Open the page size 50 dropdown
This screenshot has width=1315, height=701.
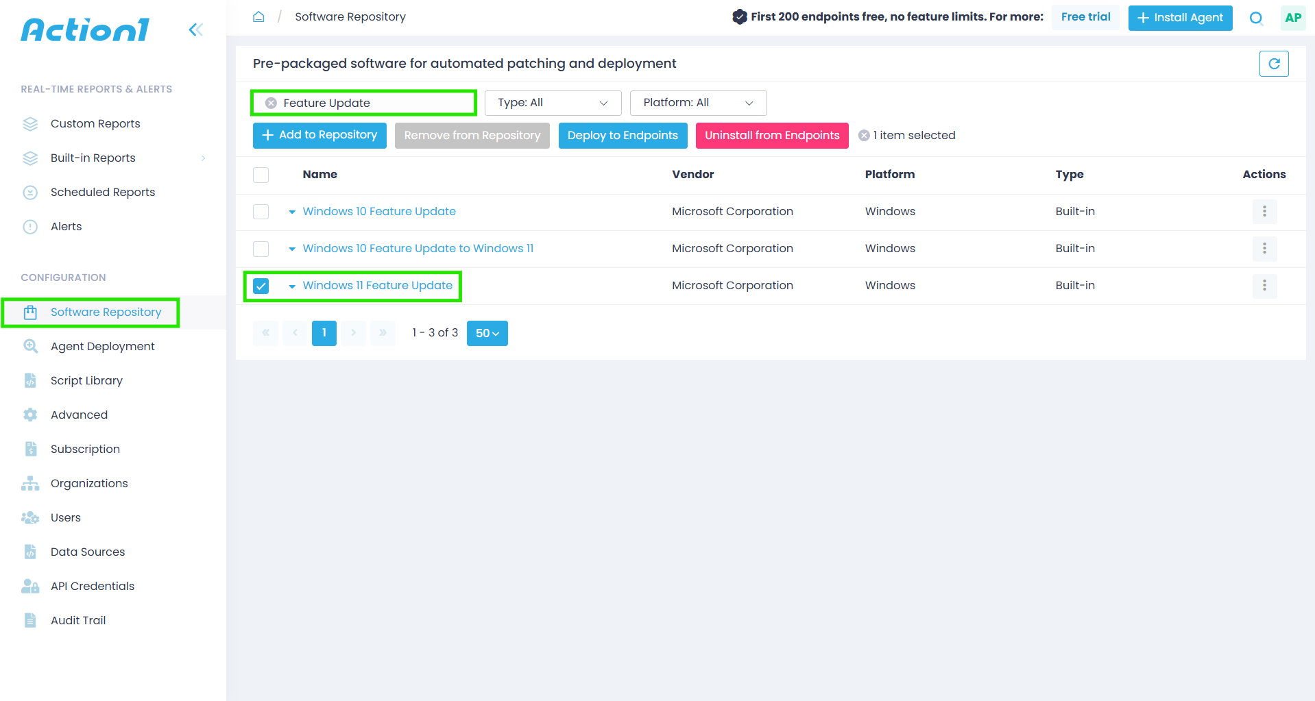point(487,333)
